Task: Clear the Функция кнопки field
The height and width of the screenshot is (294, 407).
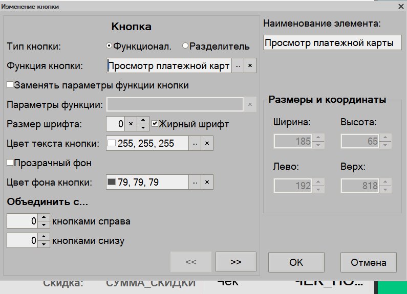Action: point(250,65)
